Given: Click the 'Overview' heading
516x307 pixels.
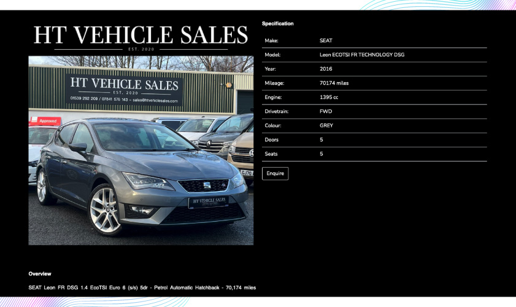Looking at the screenshot, I should click(x=40, y=274).
